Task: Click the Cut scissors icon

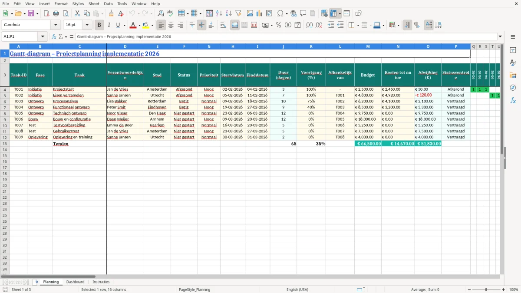Action: (77, 13)
